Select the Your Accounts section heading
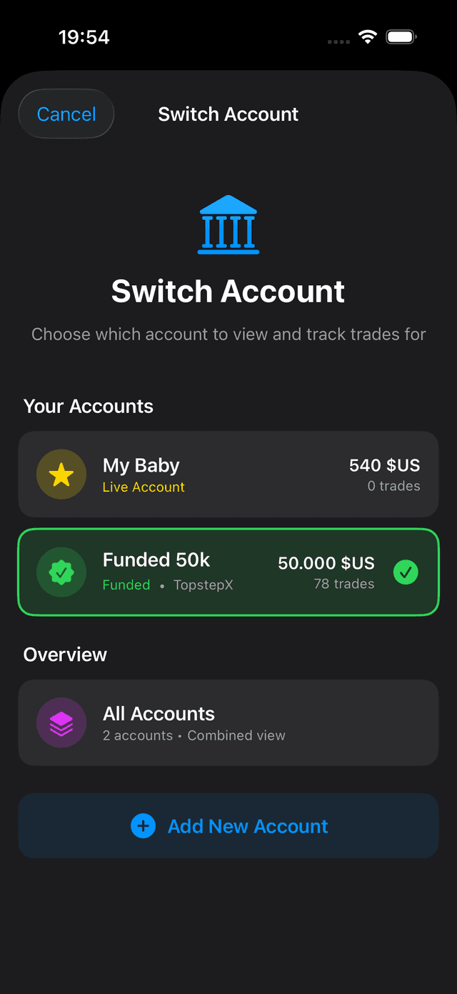 88,406
